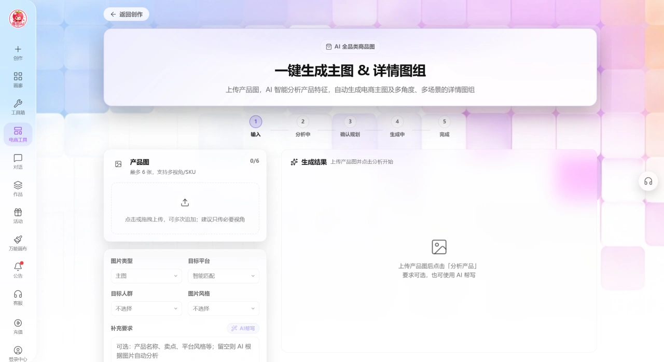The width and height of the screenshot is (664, 362).
Task: Go back with 返回创作 button
Action: tap(126, 14)
